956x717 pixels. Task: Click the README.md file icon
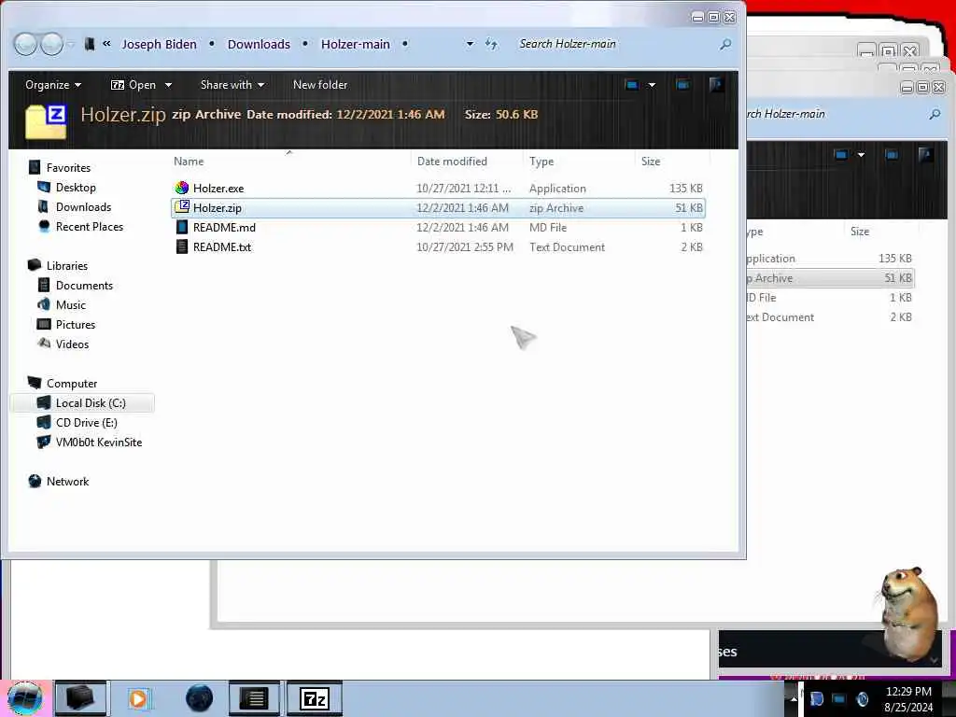pos(182,227)
